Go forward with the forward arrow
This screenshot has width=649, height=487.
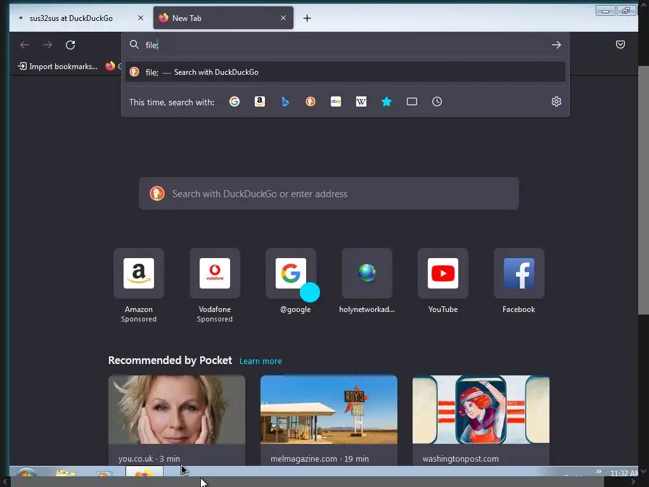[48, 45]
